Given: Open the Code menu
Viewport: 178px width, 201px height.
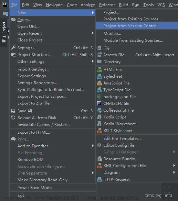Looking at the screenshot, I should (x=72, y=5).
